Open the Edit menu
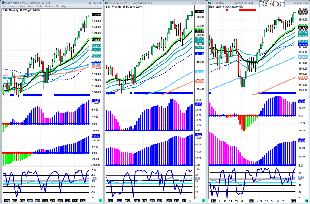 pyautogui.click(x=5, y=6)
